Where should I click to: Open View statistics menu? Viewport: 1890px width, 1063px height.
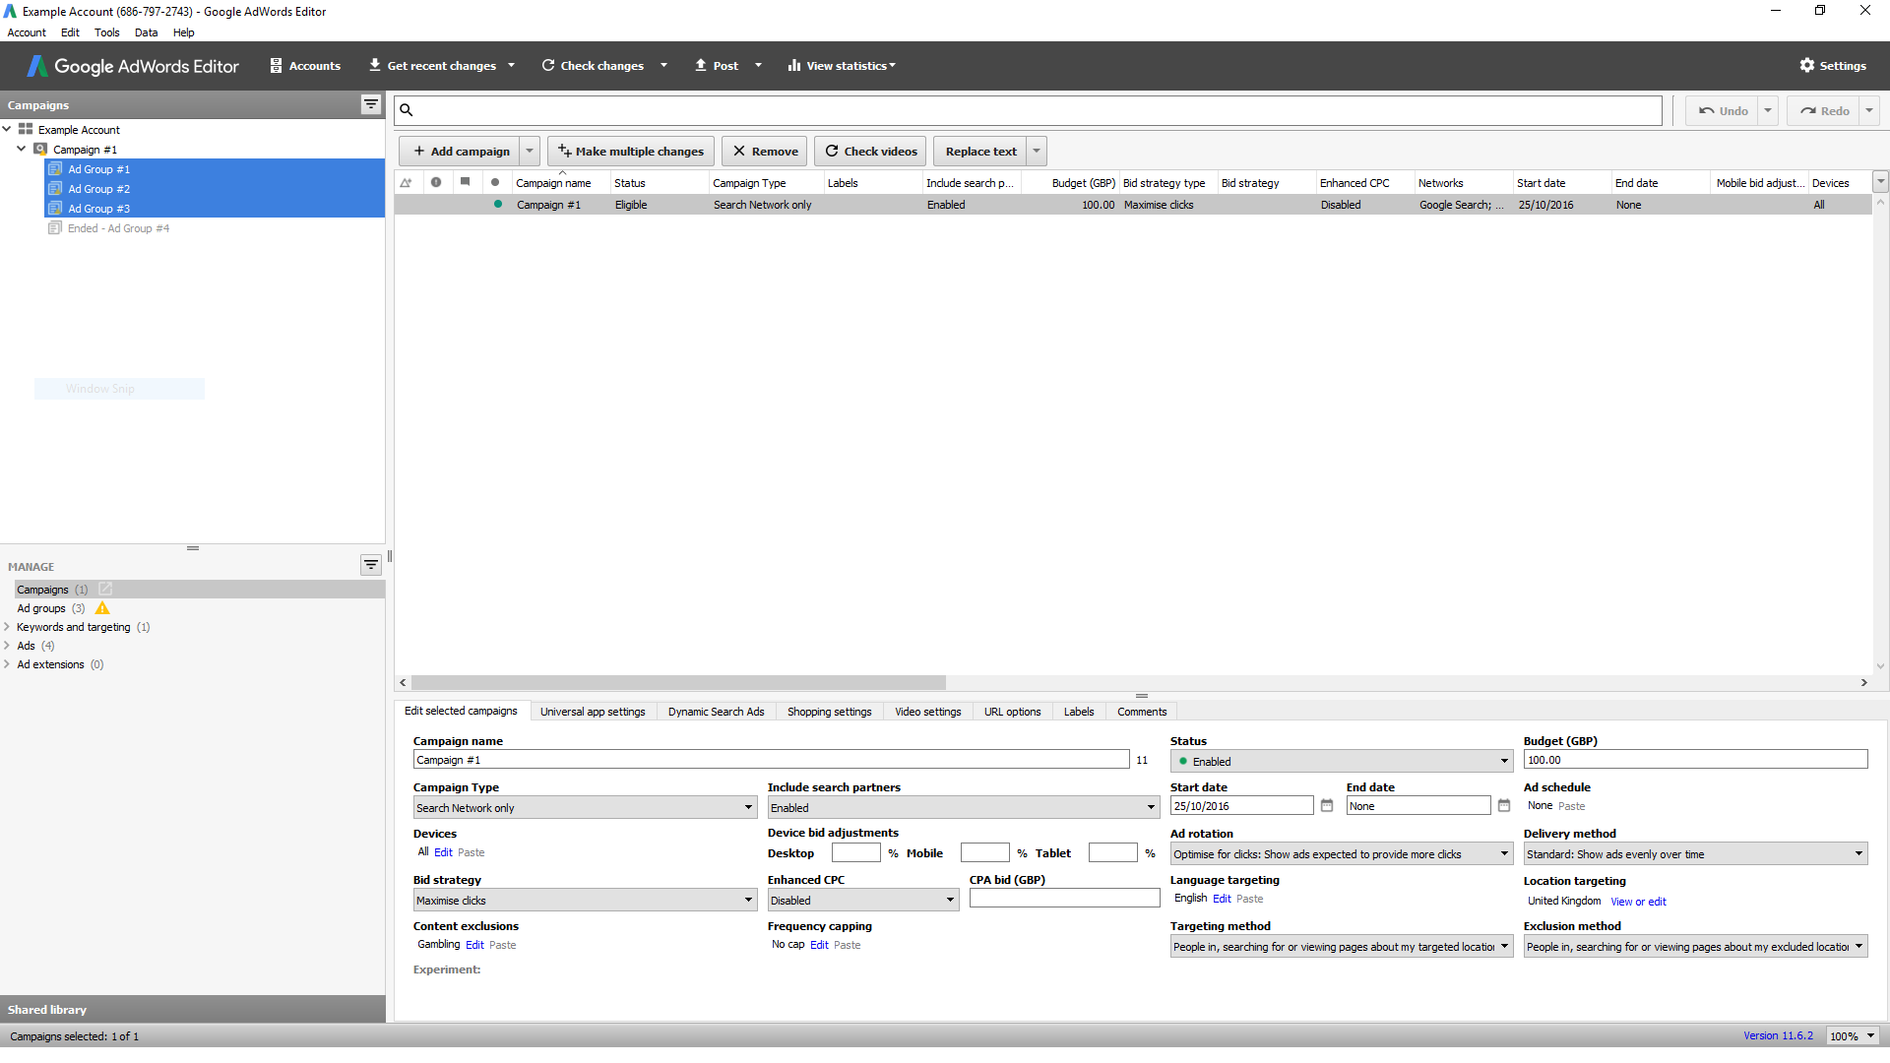[x=842, y=66]
